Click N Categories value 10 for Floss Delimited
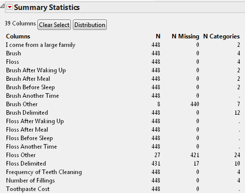Screen dimensions: 245x193 point(237,164)
